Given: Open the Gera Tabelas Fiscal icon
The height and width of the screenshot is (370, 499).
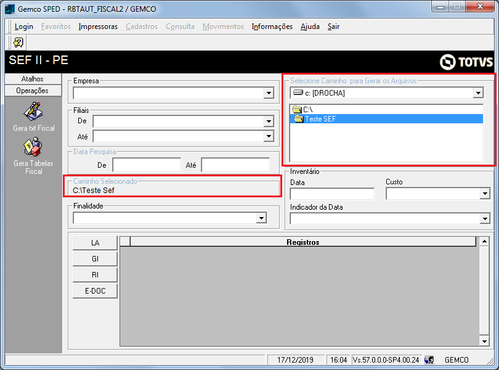Looking at the screenshot, I should [x=33, y=147].
